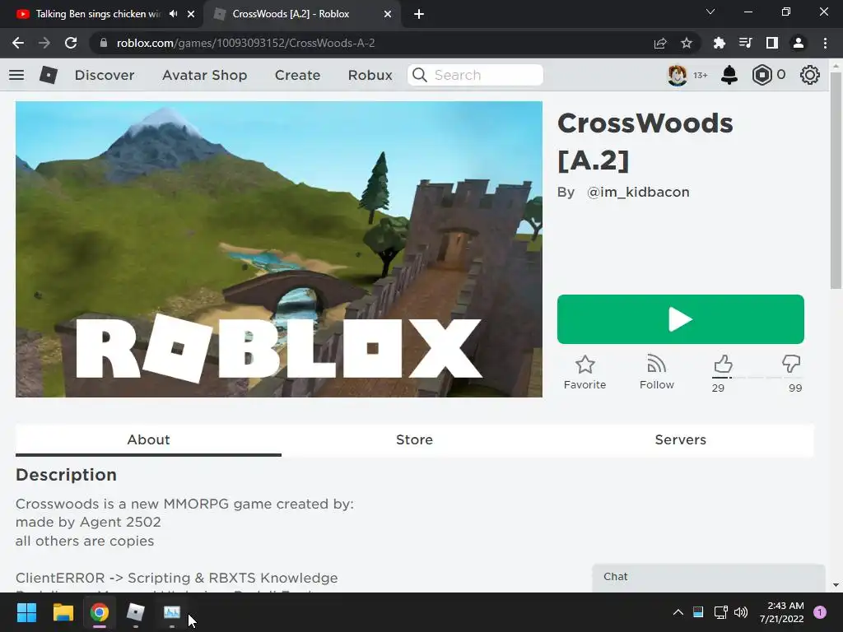Click the like/dislike vote ratio bar
843x632 pixels.
point(757,378)
